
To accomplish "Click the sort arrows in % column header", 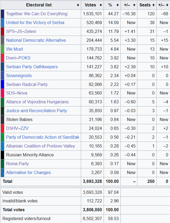I will 117,5.
